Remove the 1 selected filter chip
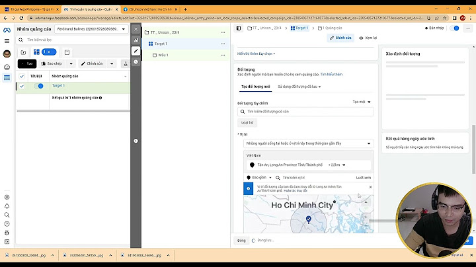 tap(49, 52)
